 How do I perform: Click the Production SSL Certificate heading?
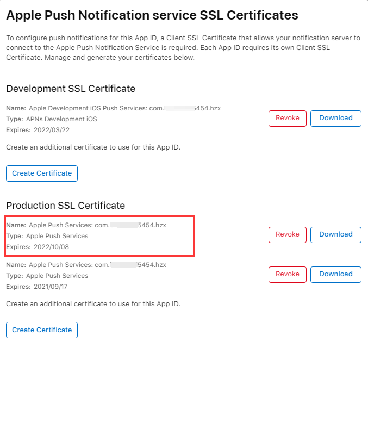point(65,206)
